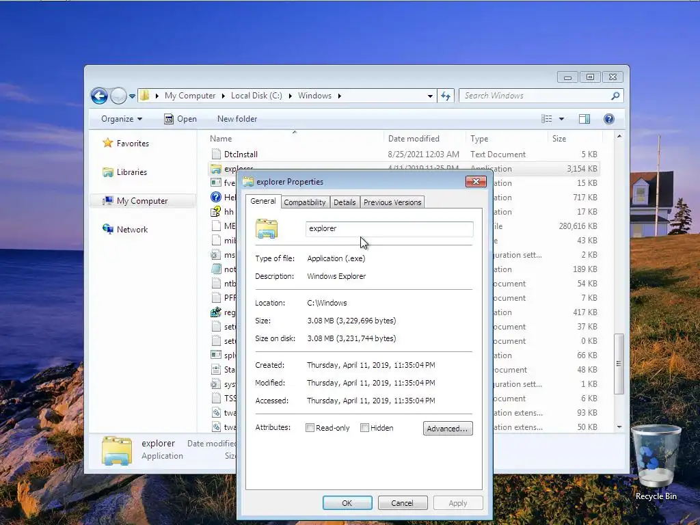Image resolution: width=700 pixels, height=525 pixels.
Task: Click Cancel in explorer Properties
Action: click(x=402, y=503)
